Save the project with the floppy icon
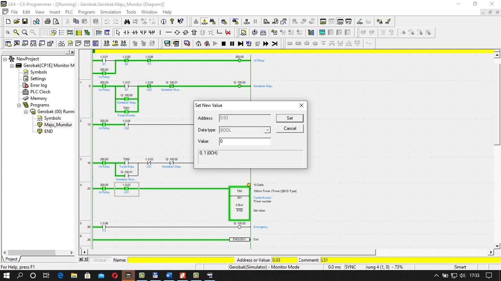Viewport: 501px width, 281px height. point(25,21)
